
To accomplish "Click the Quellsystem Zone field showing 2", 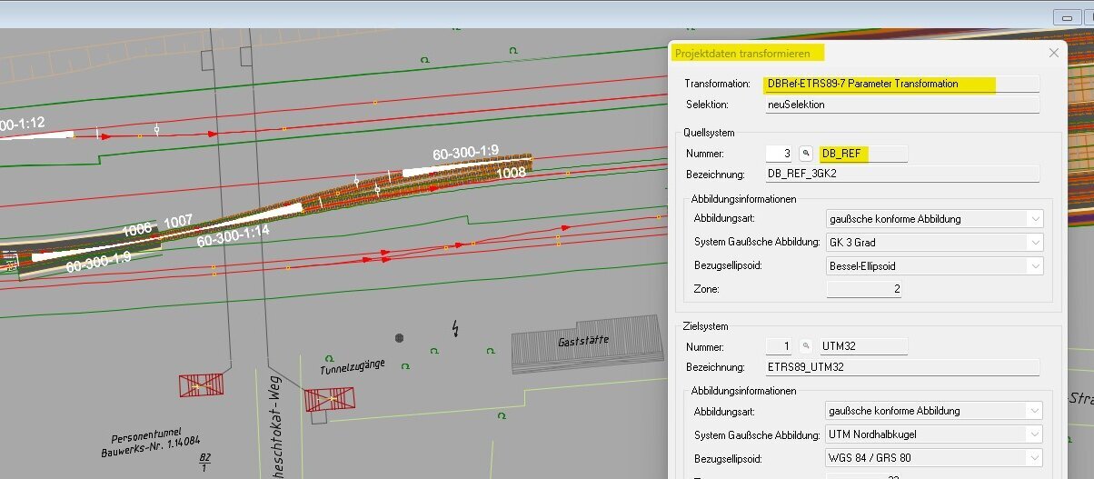I will pos(863,289).
